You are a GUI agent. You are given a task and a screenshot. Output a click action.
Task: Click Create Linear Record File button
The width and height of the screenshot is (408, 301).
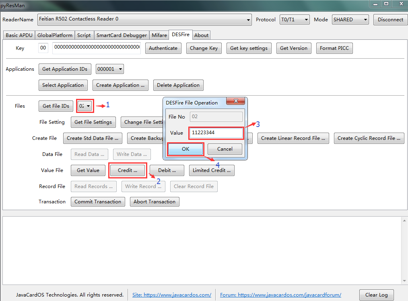point(293,138)
